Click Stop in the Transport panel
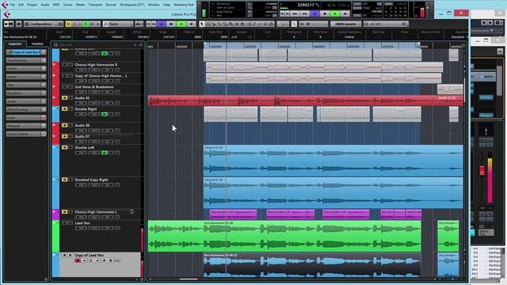This screenshot has height=285, width=507. pyautogui.click(x=325, y=13)
